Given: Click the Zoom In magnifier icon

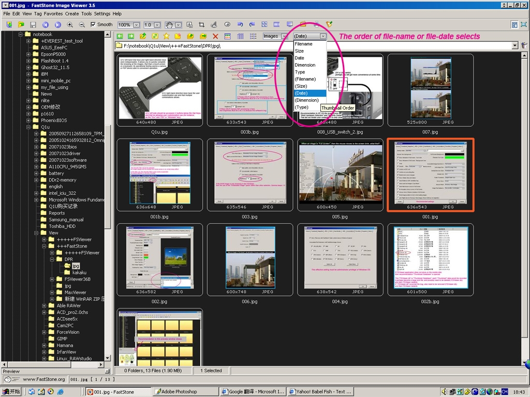Looking at the screenshot, I should click(x=70, y=24).
